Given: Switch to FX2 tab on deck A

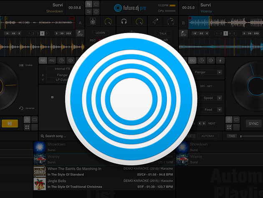Looking at the screenshot, I should click(52, 60).
